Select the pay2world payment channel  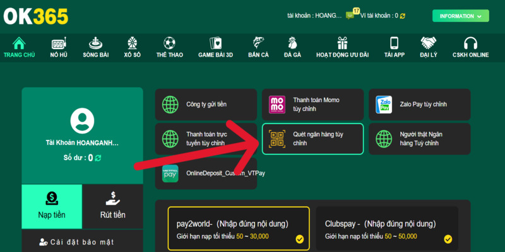pos(238,229)
